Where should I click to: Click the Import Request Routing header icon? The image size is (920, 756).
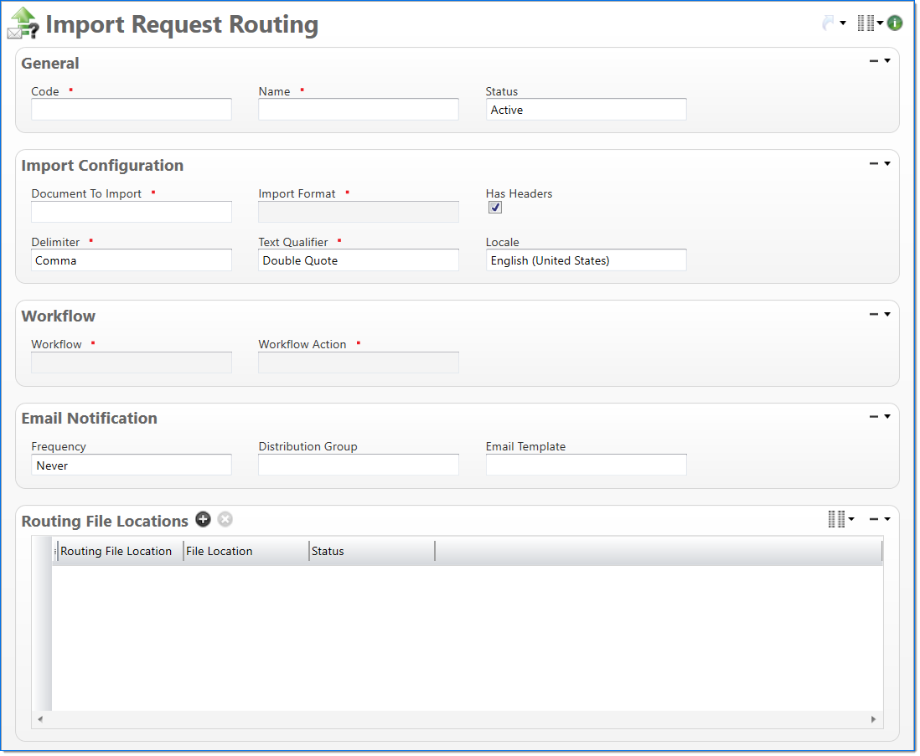[23, 23]
